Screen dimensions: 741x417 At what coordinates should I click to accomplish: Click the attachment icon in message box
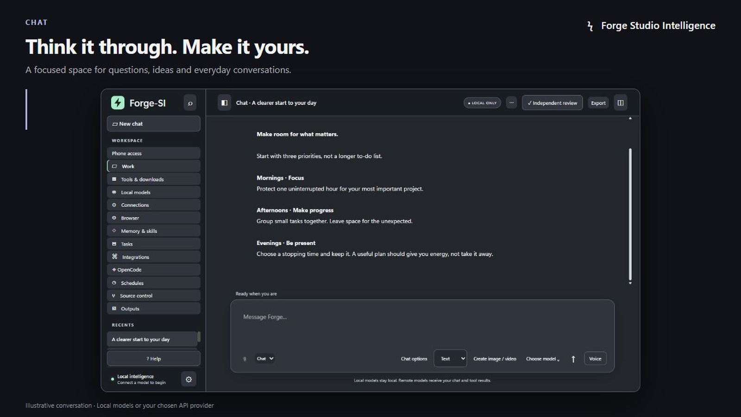coord(245,359)
